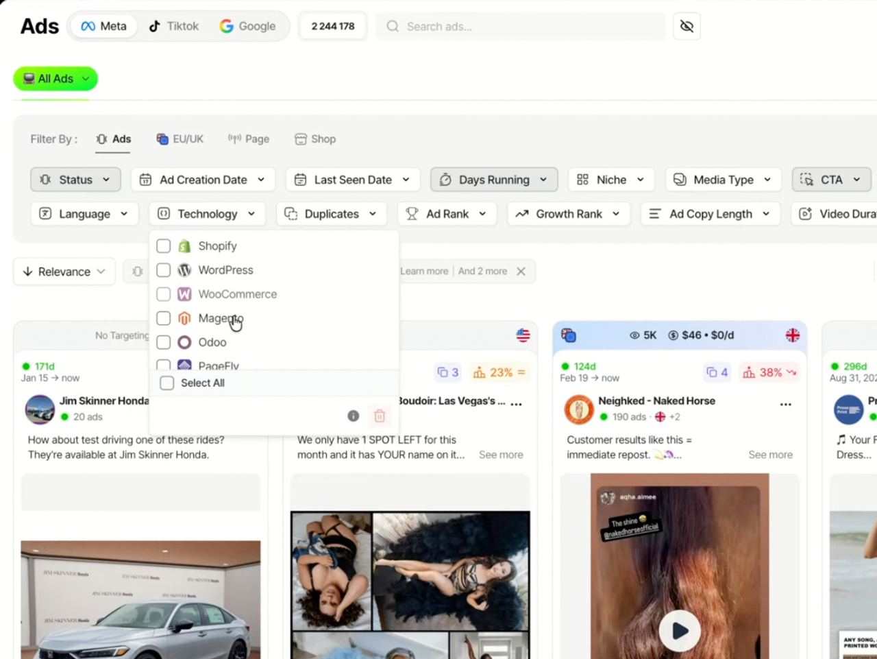Click the red trash icon in Technology panel
The height and width of the screenshot is (659, 877).
[x=380, y=416]
